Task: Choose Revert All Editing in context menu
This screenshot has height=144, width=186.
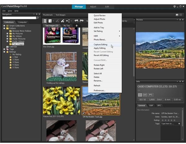Action: point(105,55)
